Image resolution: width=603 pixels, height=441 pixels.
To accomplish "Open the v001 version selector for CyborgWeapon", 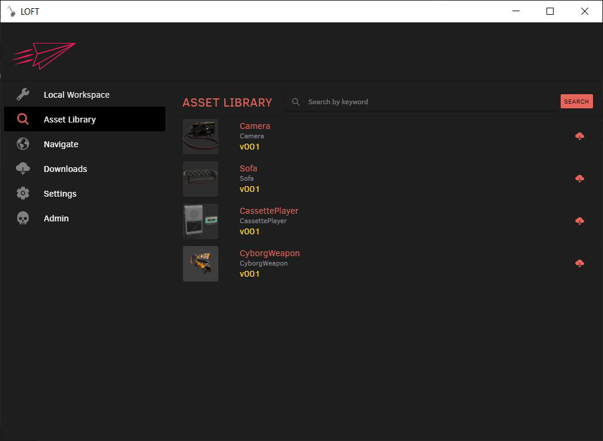I will (x=249, y=273).
